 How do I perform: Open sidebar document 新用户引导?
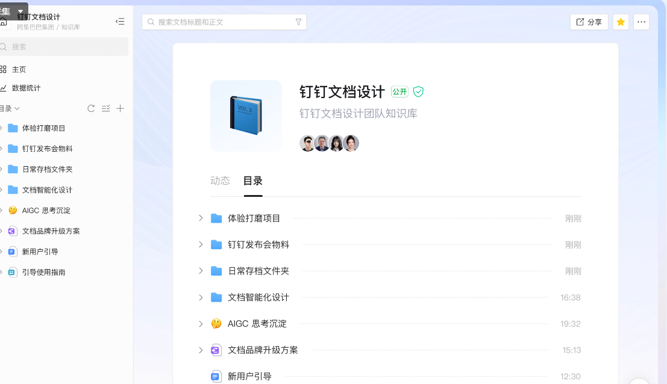pos(40,252)
